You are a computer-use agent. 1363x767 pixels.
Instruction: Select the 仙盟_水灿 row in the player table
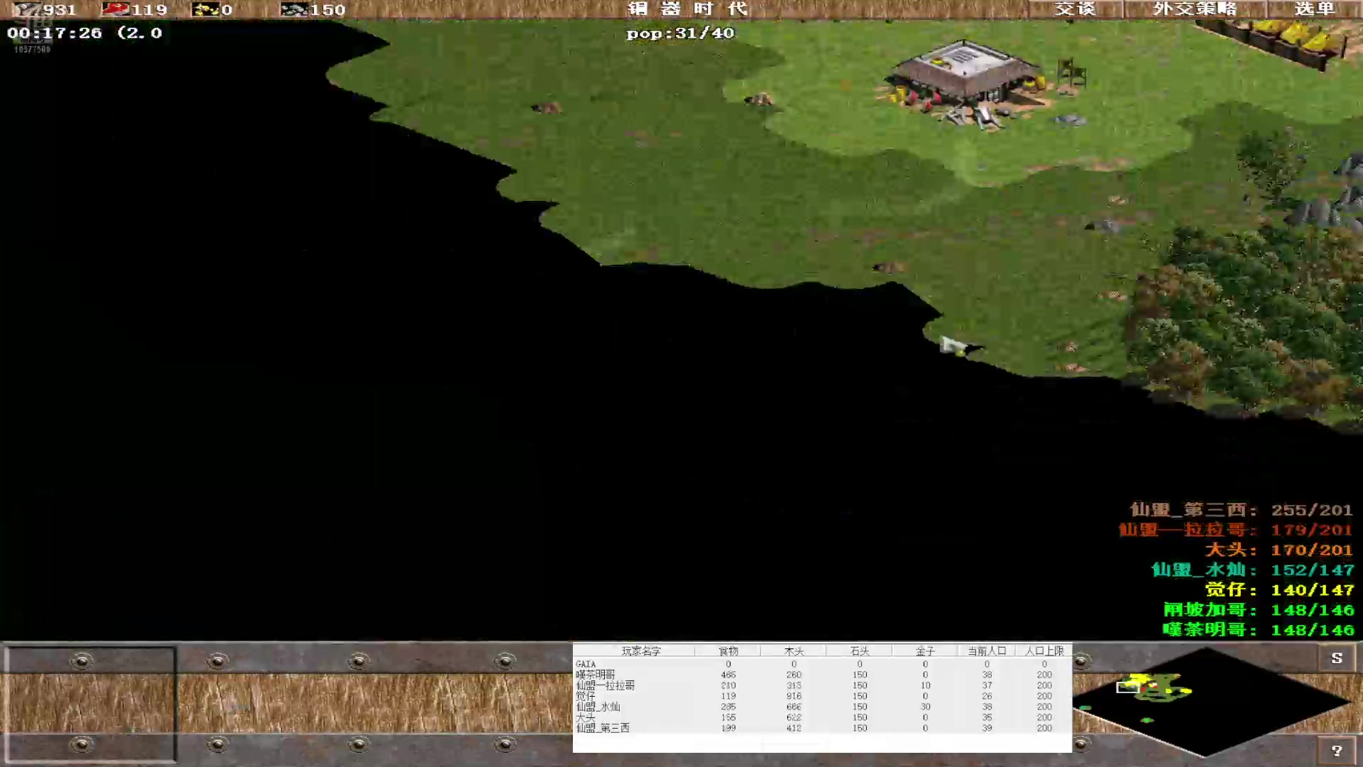coord(822,707)
